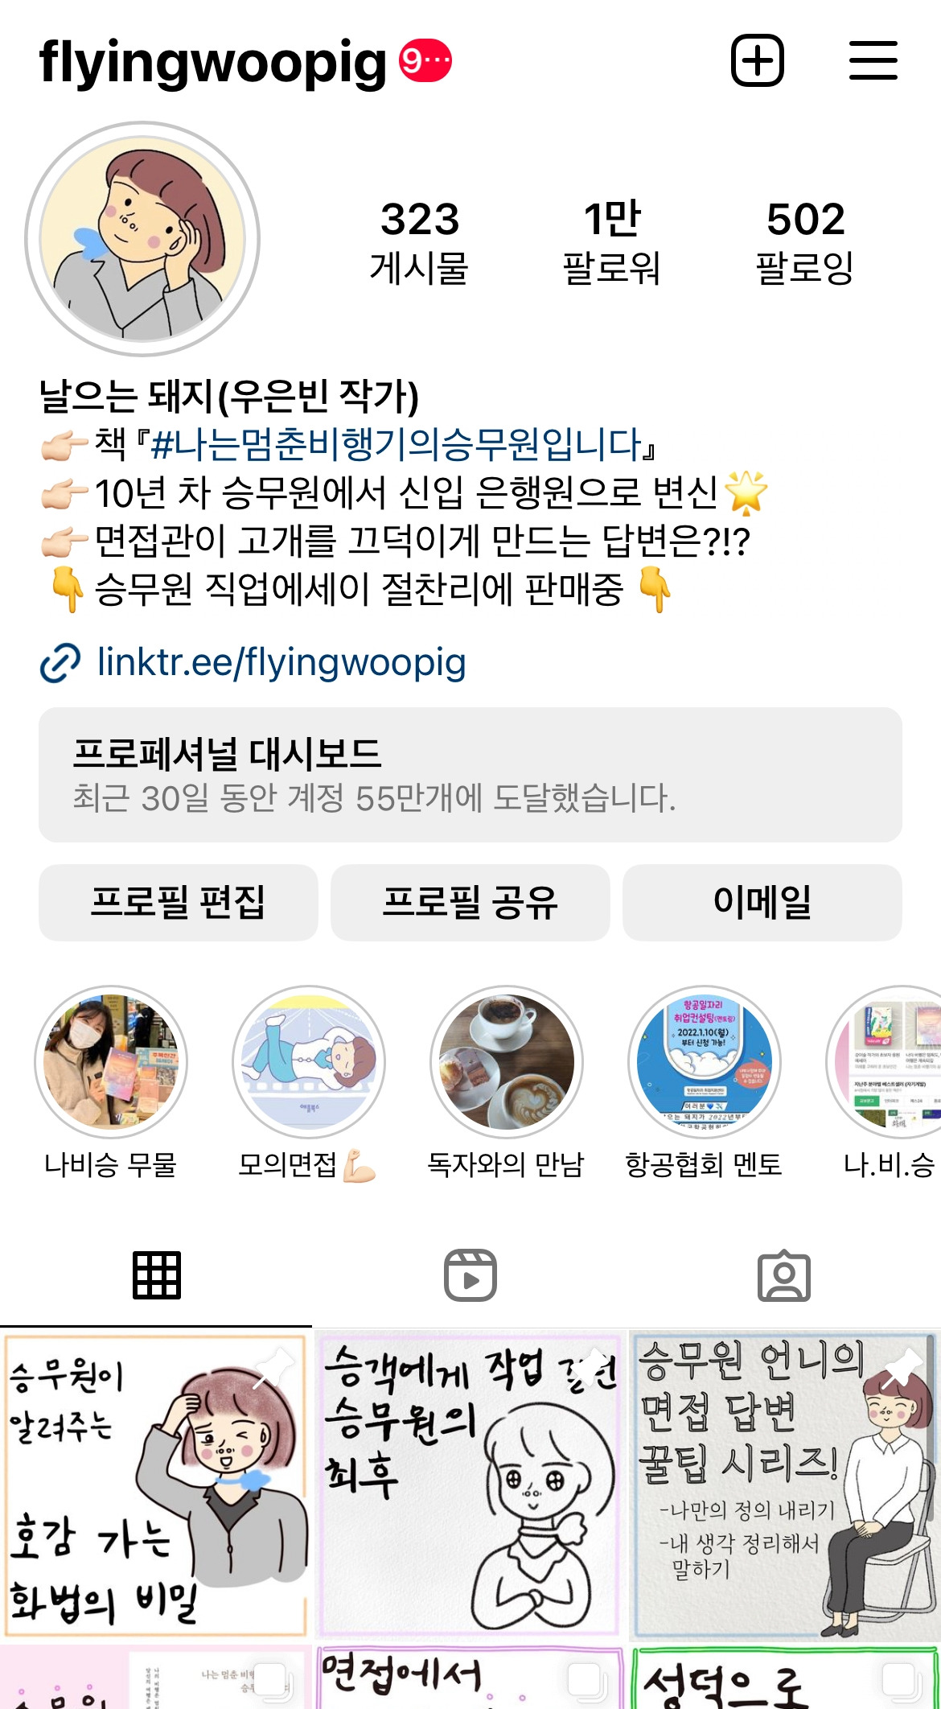
Task: Tap the 이메일 button
Action: 762,903
